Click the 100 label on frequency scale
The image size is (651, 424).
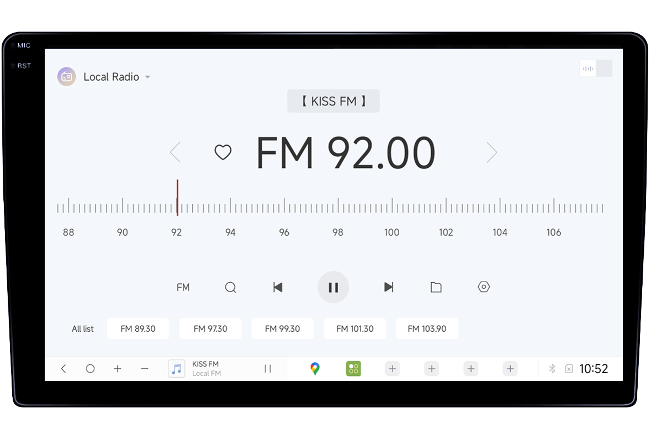tap(391, 232)
